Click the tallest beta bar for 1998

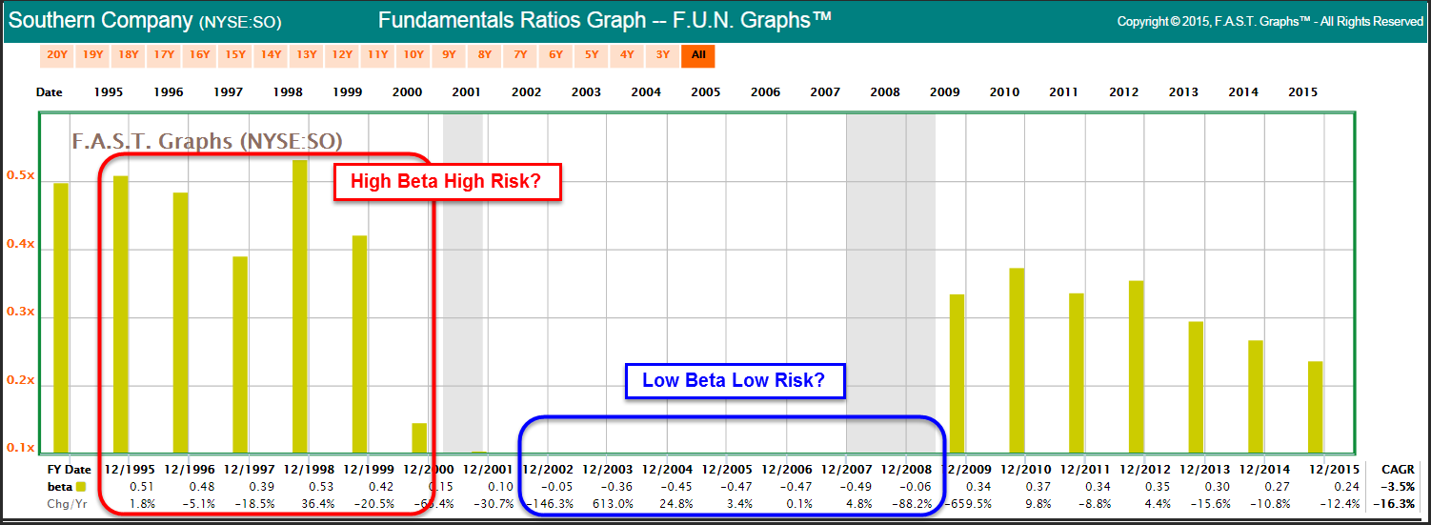300,305
